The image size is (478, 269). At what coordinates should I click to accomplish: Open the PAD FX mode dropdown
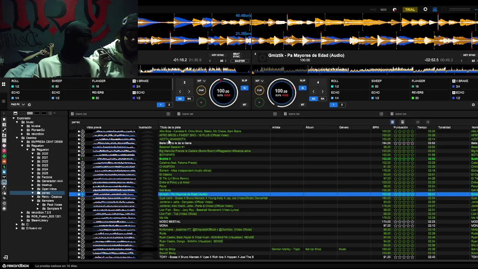(18, 105)
